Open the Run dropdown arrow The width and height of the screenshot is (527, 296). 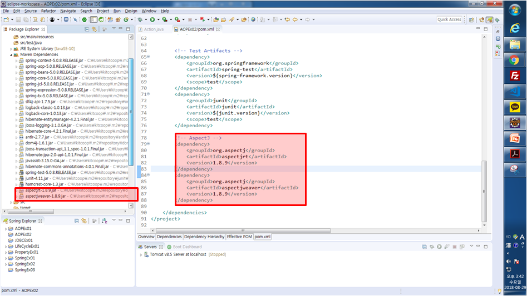[158, 20]
